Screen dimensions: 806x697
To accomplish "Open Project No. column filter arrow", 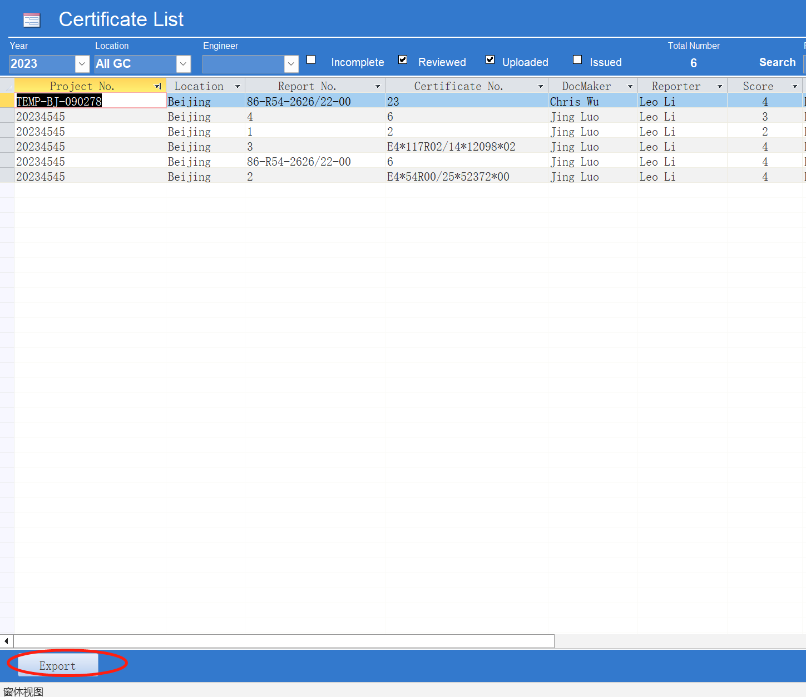I will [158, 86].
